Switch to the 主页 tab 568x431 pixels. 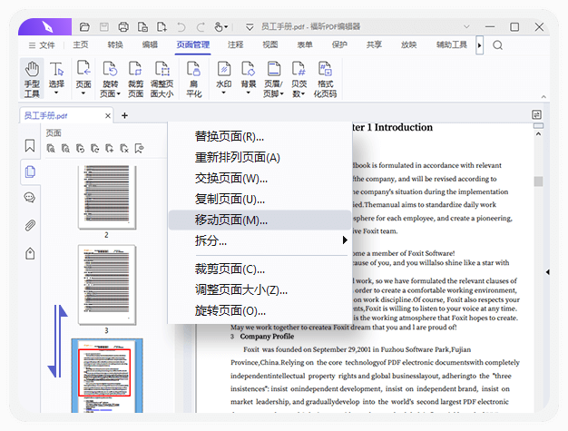[x=81, y=44]
